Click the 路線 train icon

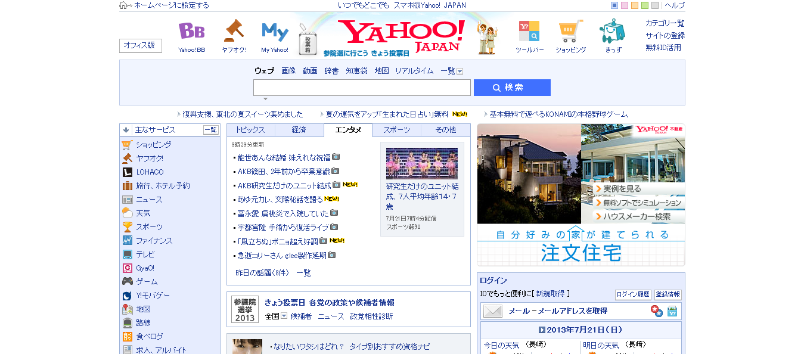click(x=127, y=322)
